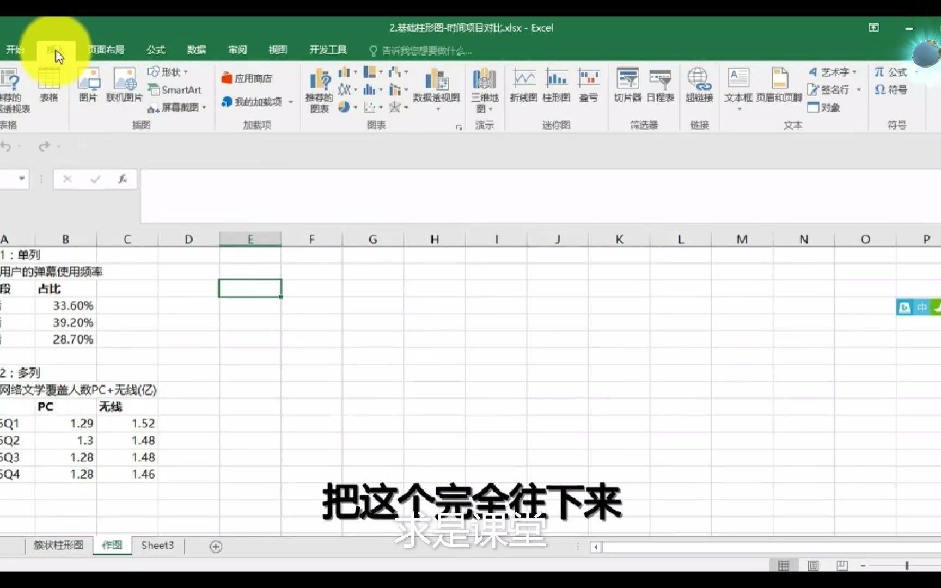941x588 pixels.
Task: Select the 占比 header cell
Action: coord(66,289)
